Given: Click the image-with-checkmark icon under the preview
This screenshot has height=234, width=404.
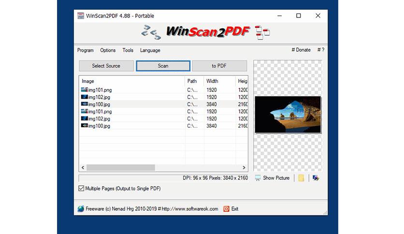Looking at the screenshot, I should (316, 178).
